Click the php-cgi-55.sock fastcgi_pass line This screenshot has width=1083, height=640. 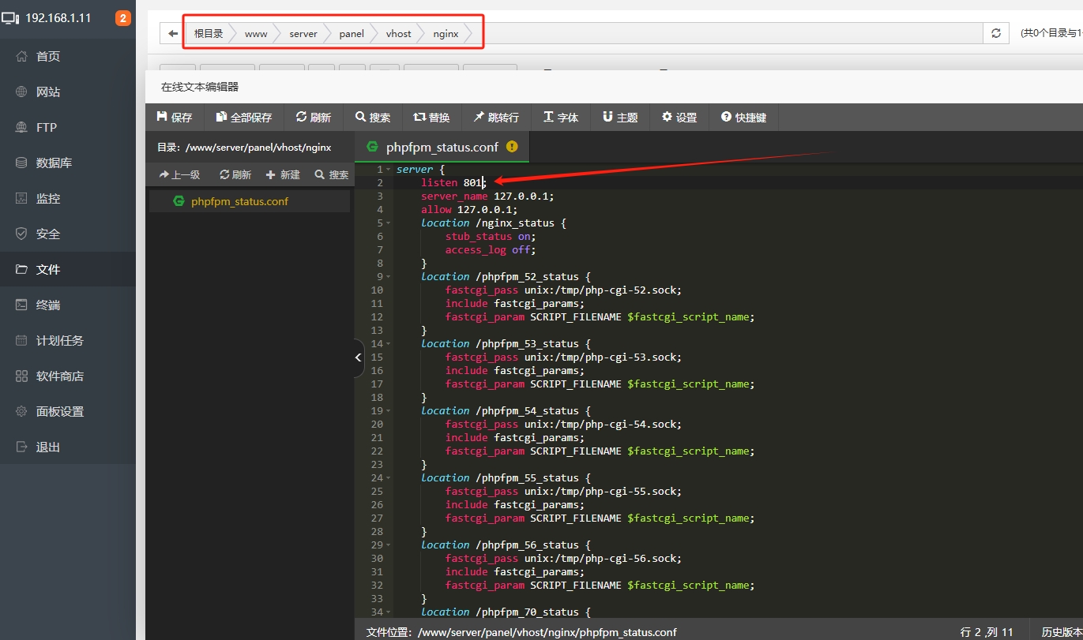point(565,491)
